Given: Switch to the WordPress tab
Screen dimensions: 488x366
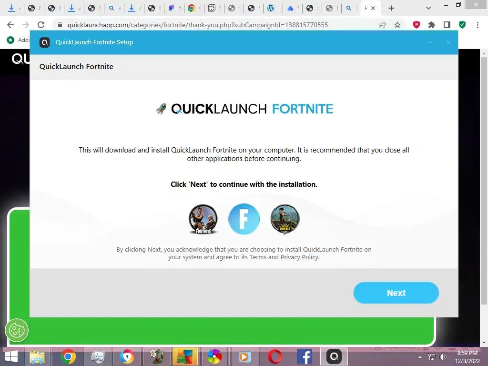Looking at the screenshot, I should [x=271, y=8].
